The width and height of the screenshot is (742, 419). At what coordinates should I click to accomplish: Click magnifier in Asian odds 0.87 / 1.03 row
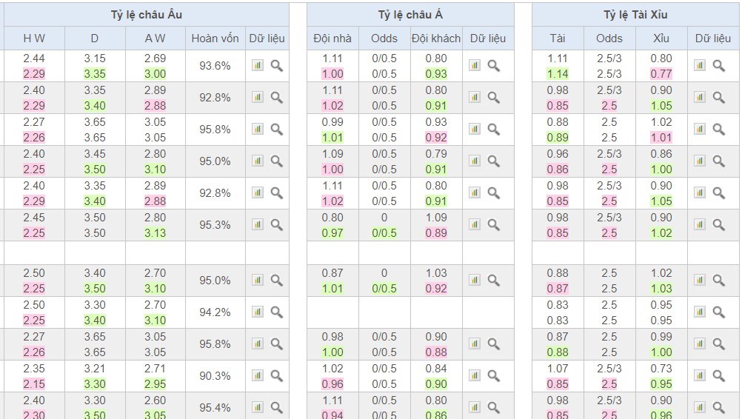pos(494,281)
